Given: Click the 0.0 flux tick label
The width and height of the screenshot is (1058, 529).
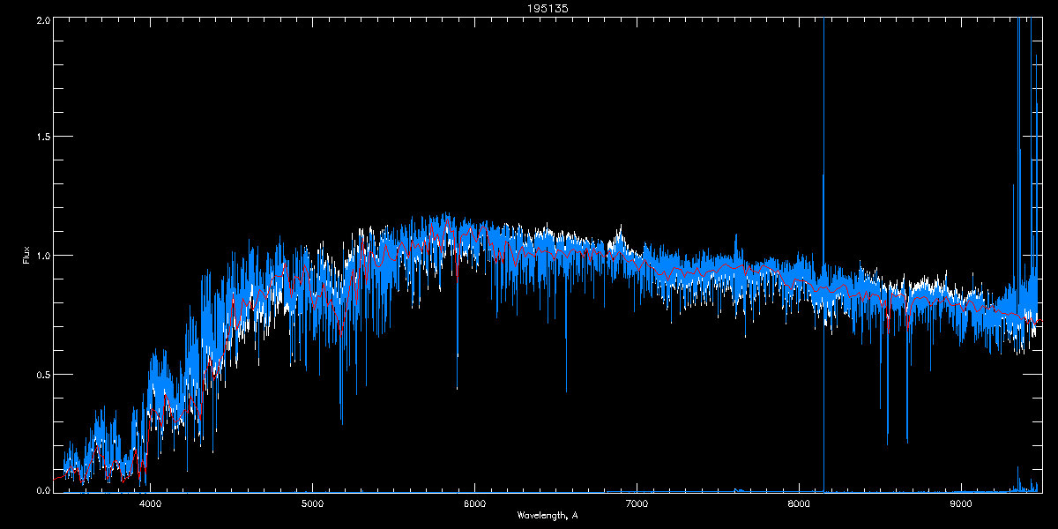Looking at the screenshot, I should 43,489.
